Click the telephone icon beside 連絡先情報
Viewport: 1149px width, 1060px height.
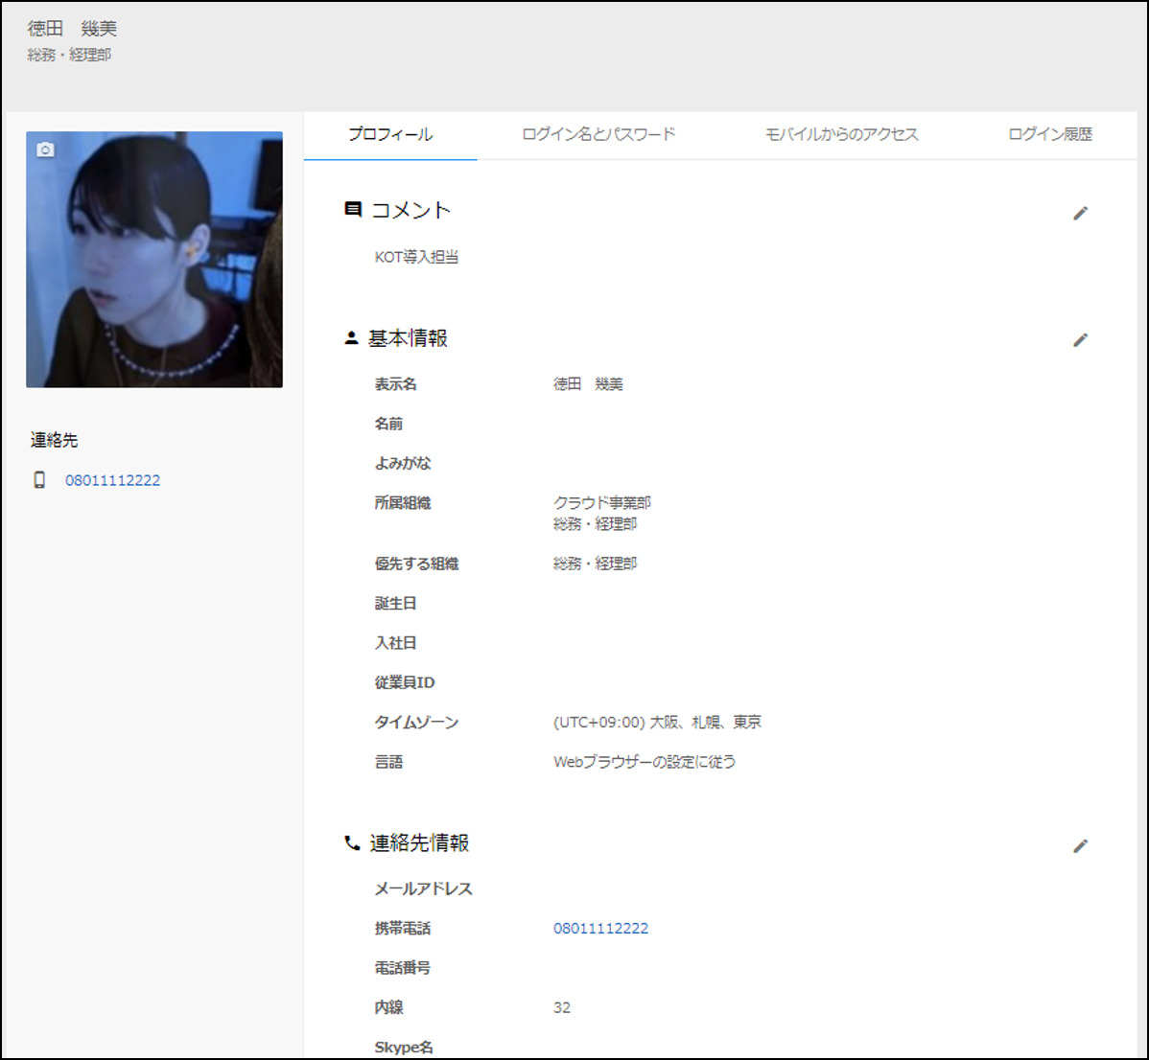[352, 842]
